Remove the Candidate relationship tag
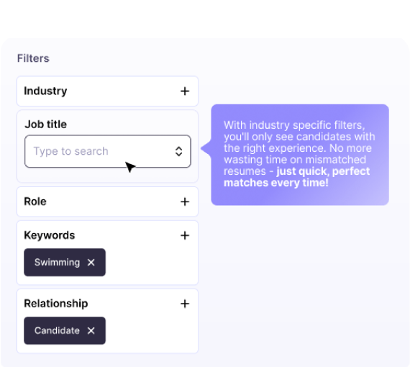Image resolution: width=410 pixels, height=367 pixels. click(91, 330)
